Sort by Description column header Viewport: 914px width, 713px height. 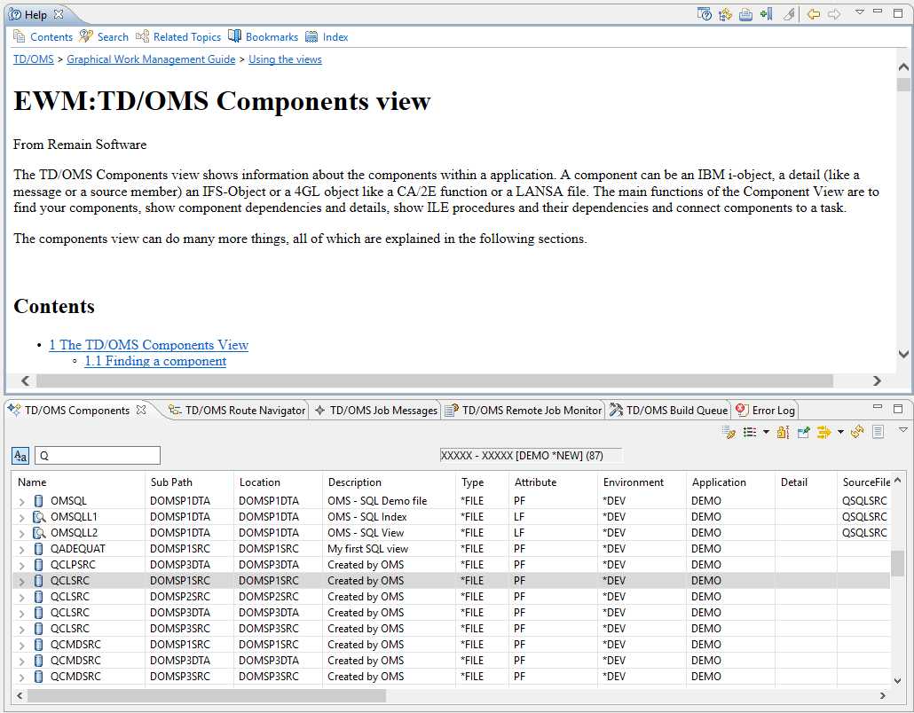coord(389,482)
